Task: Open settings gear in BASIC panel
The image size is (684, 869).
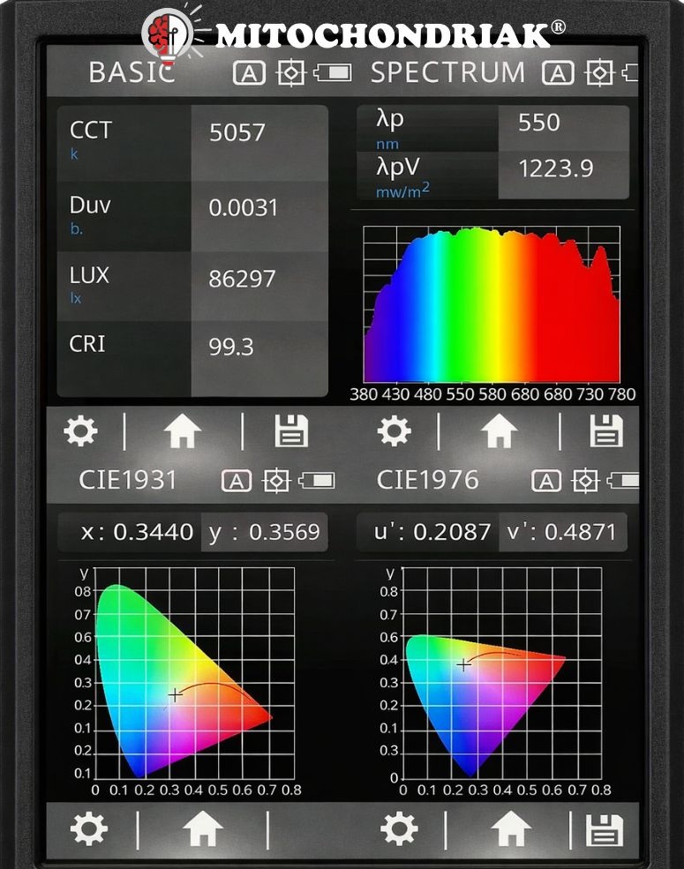Action: tap(81, 432)
